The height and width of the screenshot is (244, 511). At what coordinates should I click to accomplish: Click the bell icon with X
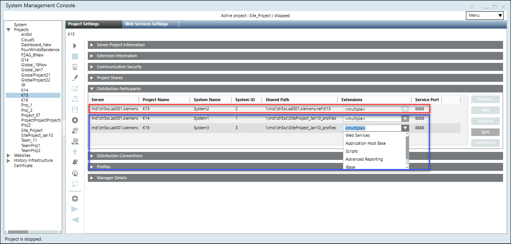coord(75,163)
